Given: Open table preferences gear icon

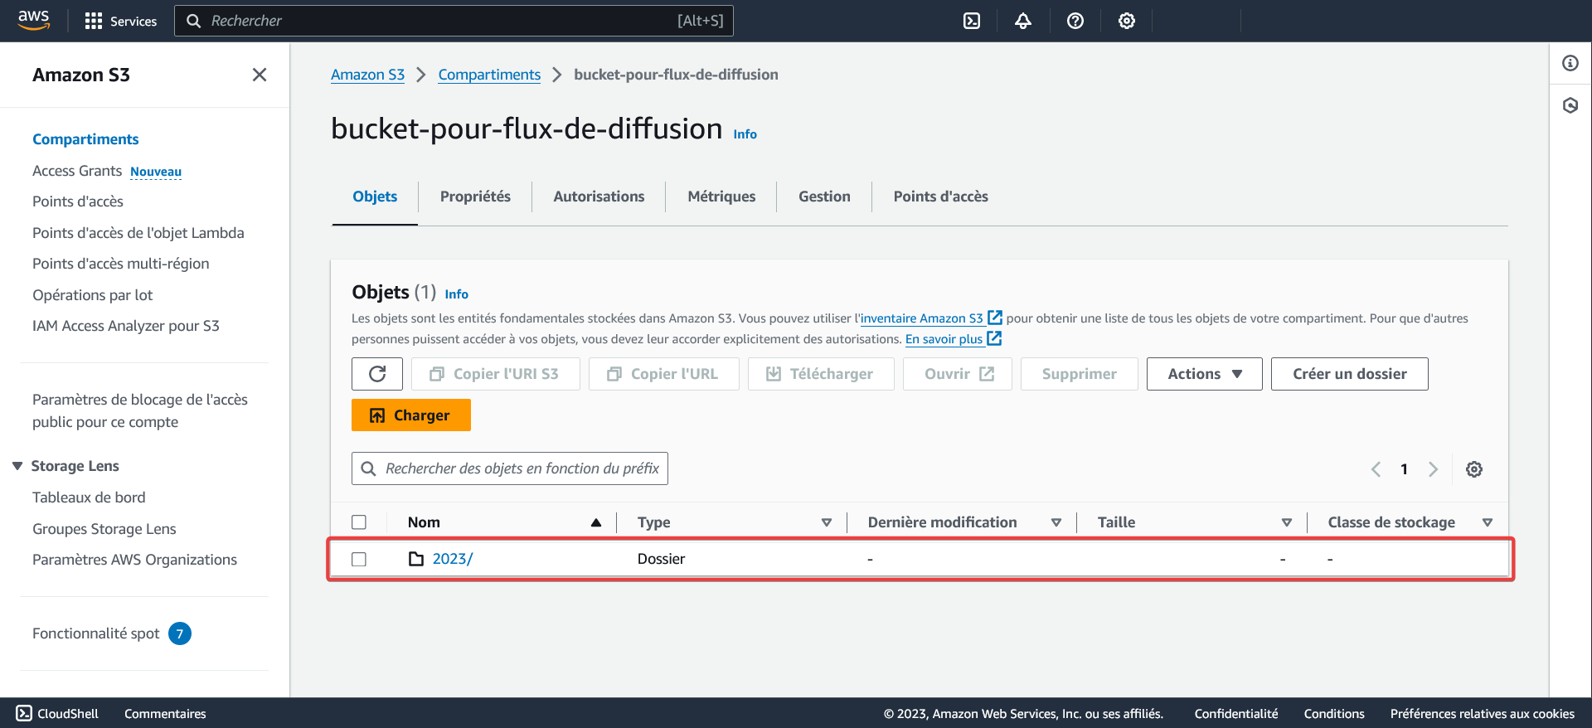Looking at the screenshot, I should click(1474, 469).
